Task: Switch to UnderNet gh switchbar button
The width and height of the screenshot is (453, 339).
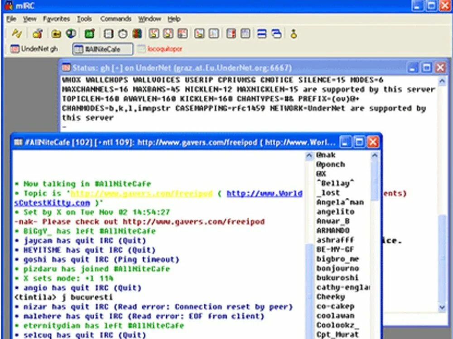Action: (34, 49)
